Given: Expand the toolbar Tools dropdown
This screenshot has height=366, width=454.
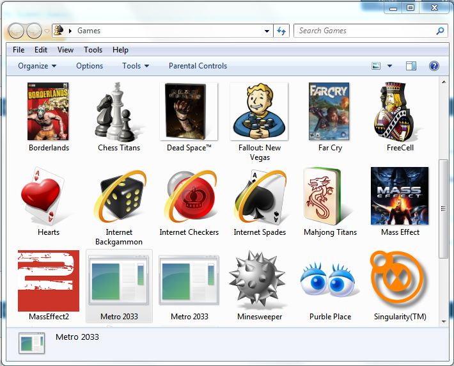Looking at the screenshot, I should [x=136, y=66].
